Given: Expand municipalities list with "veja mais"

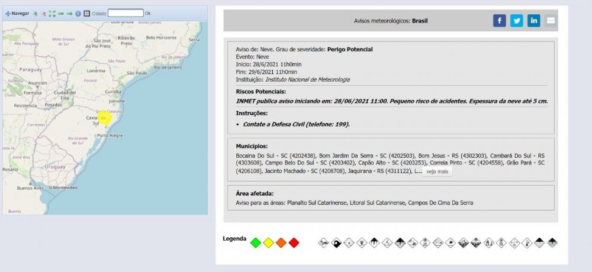Looking at the screenshot, I should (437, 171).
